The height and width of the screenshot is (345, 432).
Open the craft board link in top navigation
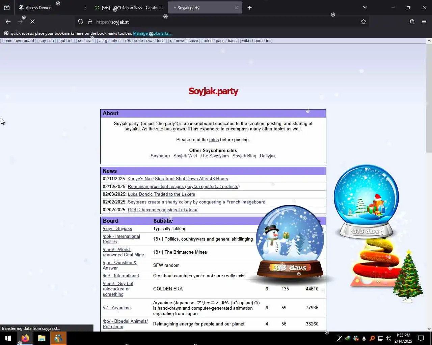tap(89, 41)
